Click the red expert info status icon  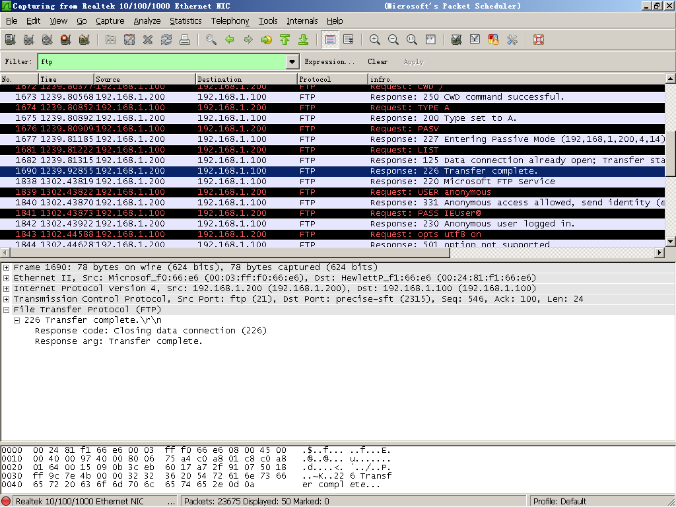pyautogui.click(x=7, y=502)
